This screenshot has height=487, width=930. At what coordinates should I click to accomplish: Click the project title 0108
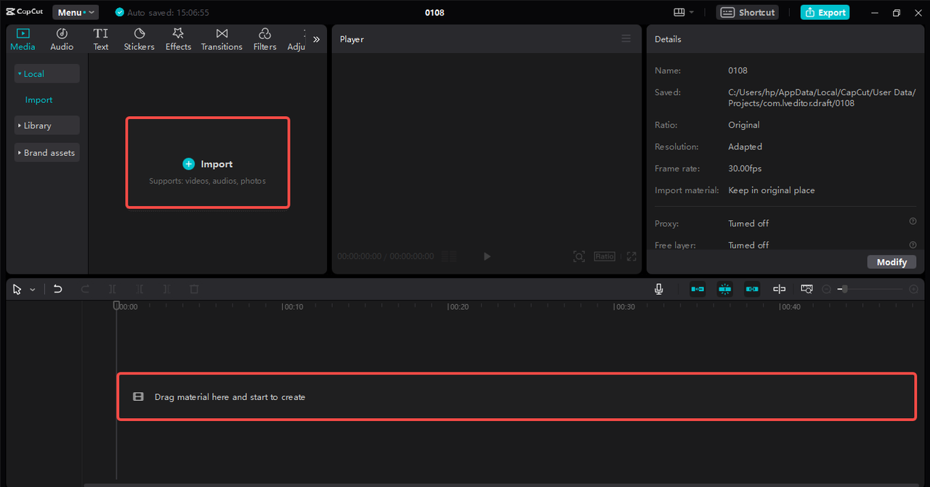pos(434,12)
